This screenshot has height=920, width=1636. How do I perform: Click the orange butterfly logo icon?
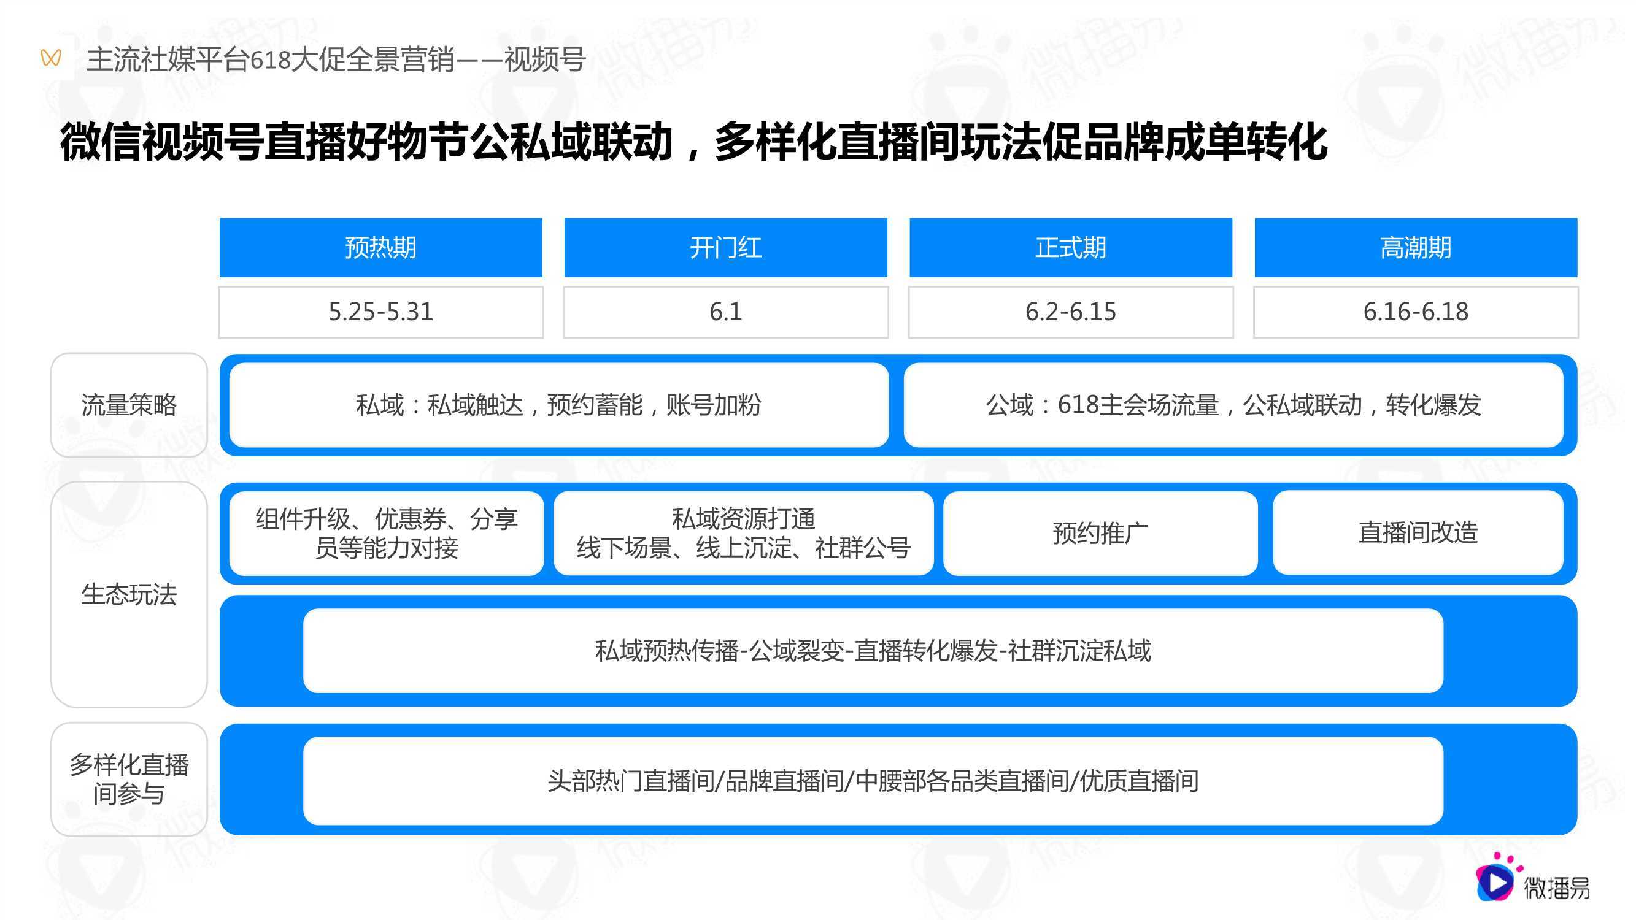51,58
